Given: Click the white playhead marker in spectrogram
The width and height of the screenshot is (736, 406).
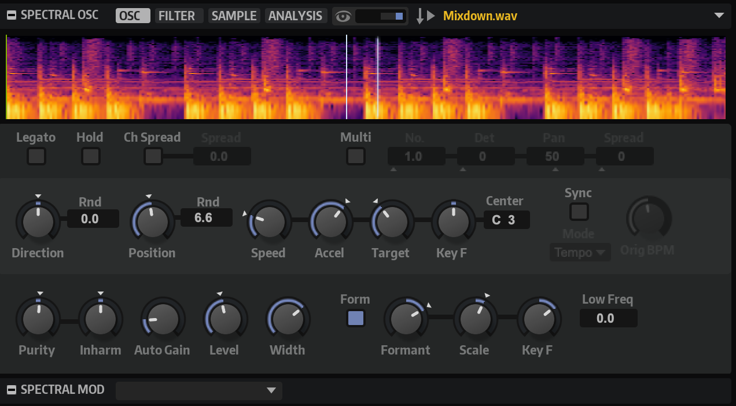Looking at the screenshot, I should [x=347, y=77].
